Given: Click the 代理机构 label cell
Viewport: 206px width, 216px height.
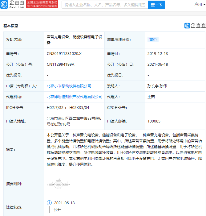Looking at the screenshot, I should click(x=24, y=97).
